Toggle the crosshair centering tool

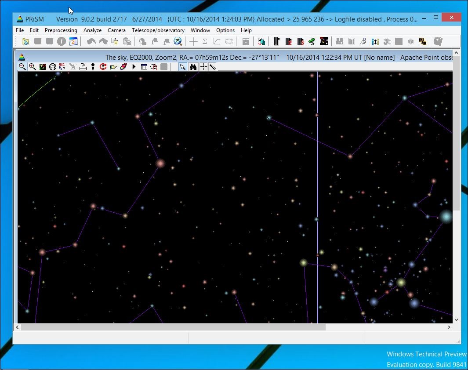pyautogui.click(x=203, y=67)
